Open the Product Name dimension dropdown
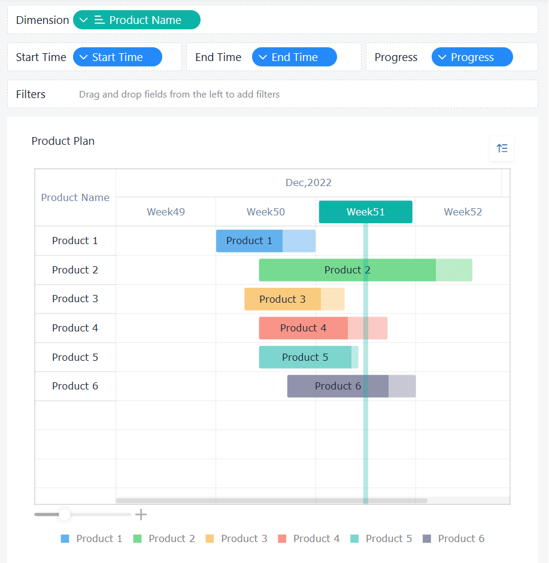This screenshot has height=563, width=549. tap(84, 20)
